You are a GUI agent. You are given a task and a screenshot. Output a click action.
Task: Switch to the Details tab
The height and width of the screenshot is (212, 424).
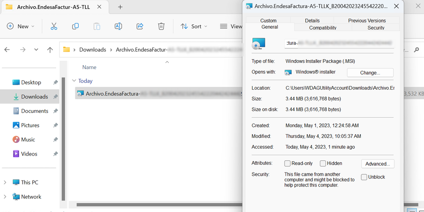click(312, 21)
